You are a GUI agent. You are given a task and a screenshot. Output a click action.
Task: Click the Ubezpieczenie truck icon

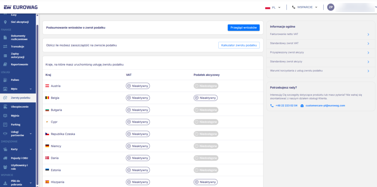[x=5, y=107]
